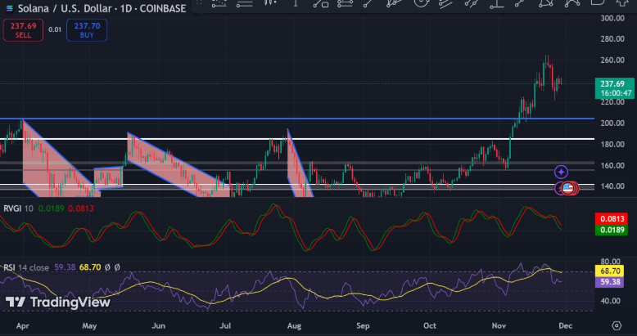Click the Jun label on time axis

(x=158, y=326)
